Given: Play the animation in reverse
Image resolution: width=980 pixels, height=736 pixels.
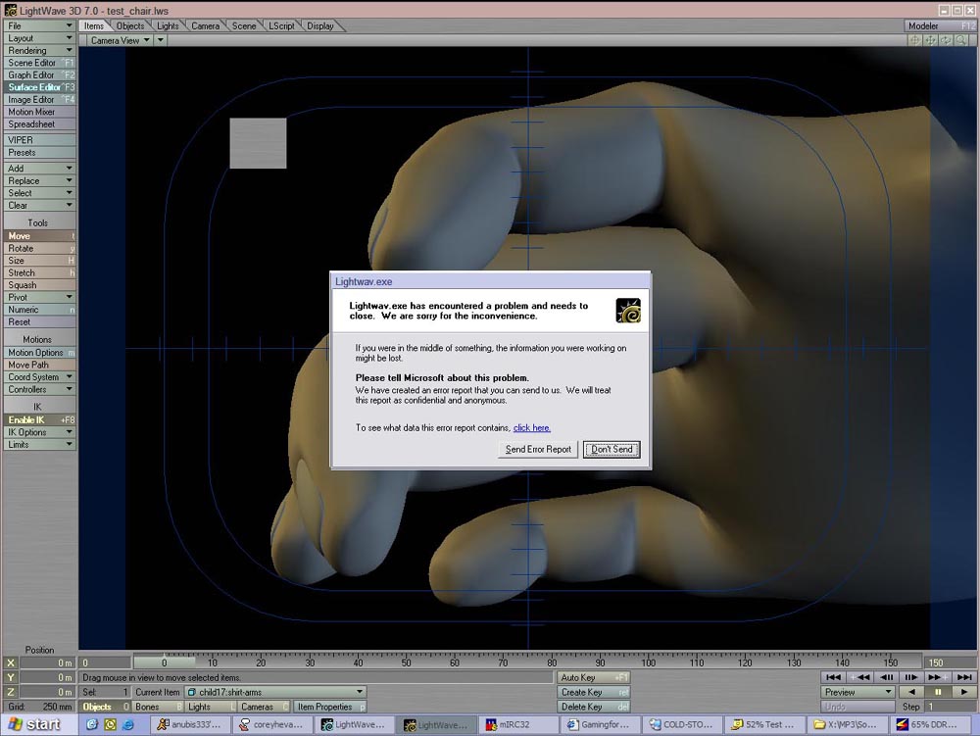Looking at the screenshot, I should pos(911,692).
